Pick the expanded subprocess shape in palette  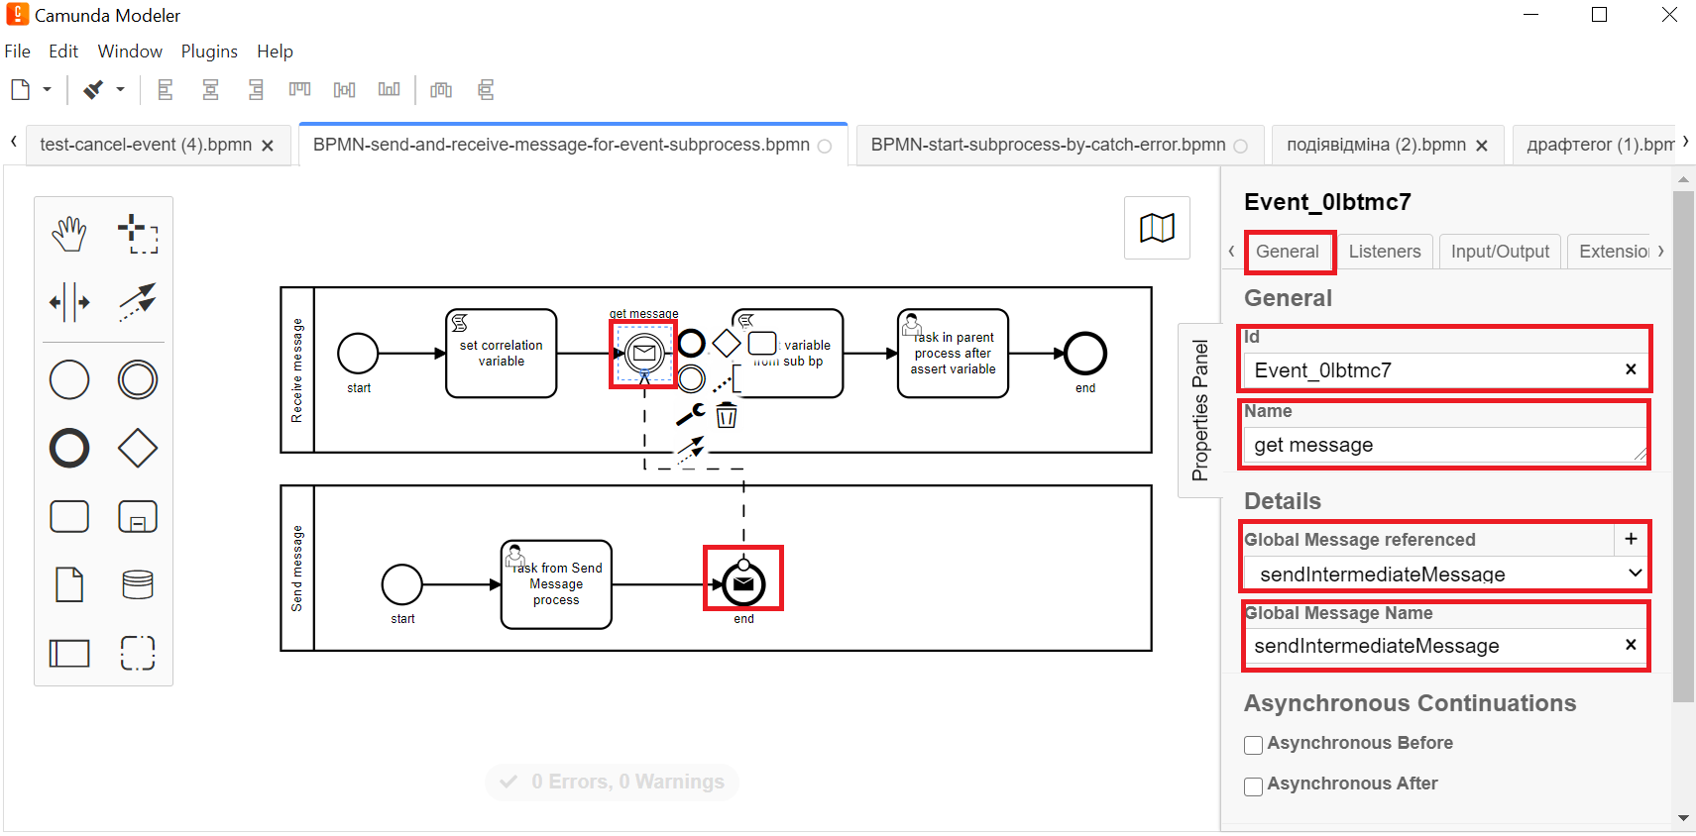(x=138, y=516)
